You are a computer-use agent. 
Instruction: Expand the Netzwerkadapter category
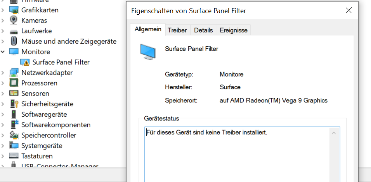[x=3, y=73]
